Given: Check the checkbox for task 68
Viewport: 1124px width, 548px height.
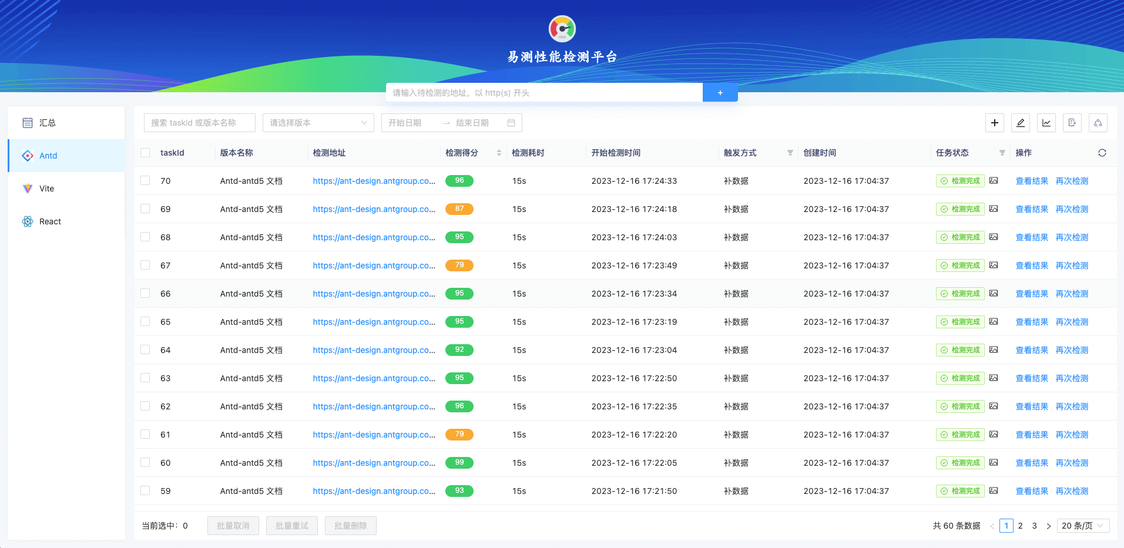Looking at the screenshot, I should [x=145, y=237].
